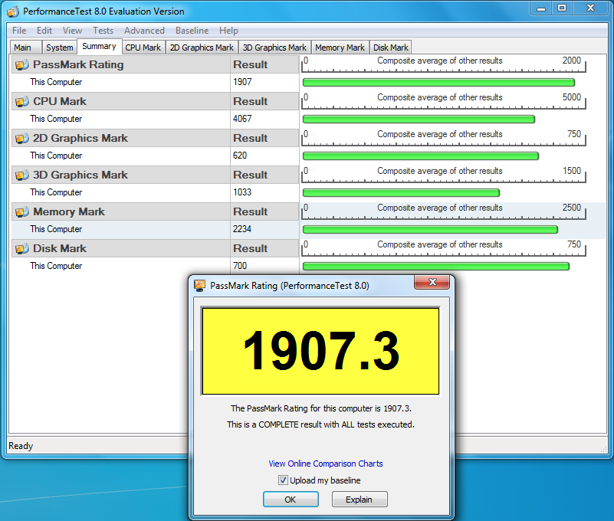Image resolution: width=614 pixels, height=521 pixels.
Task: Select the PassMark Rating result value 1907
Action: point(242,82)
